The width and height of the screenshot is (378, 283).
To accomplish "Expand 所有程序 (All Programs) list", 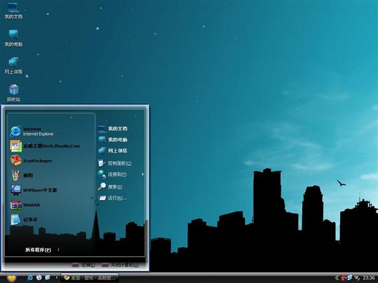I will 38,250.
